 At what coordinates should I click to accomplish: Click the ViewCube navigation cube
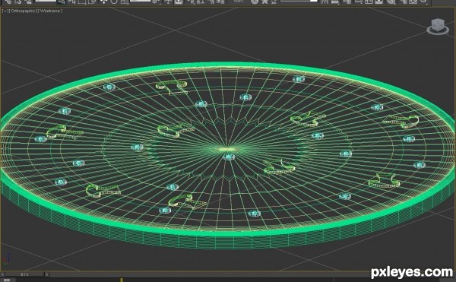pyautogui.click(x=438, y=26)
